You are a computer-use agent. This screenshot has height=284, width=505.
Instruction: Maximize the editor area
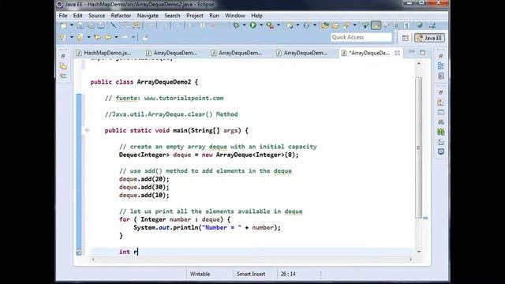click(422, 52)
